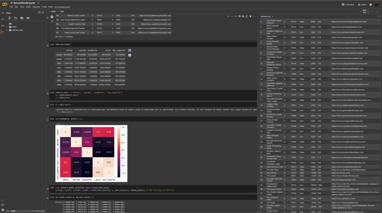Open cell editor settings gear icon
382x213 pixels.
[243, 16]
